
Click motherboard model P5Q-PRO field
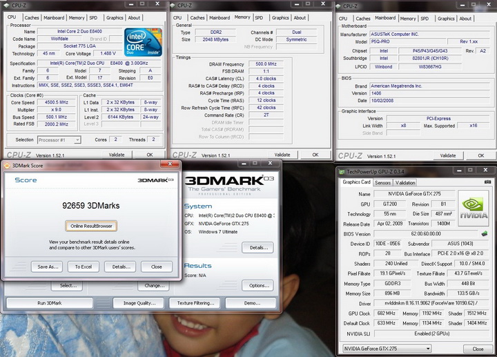coord(407,41)
